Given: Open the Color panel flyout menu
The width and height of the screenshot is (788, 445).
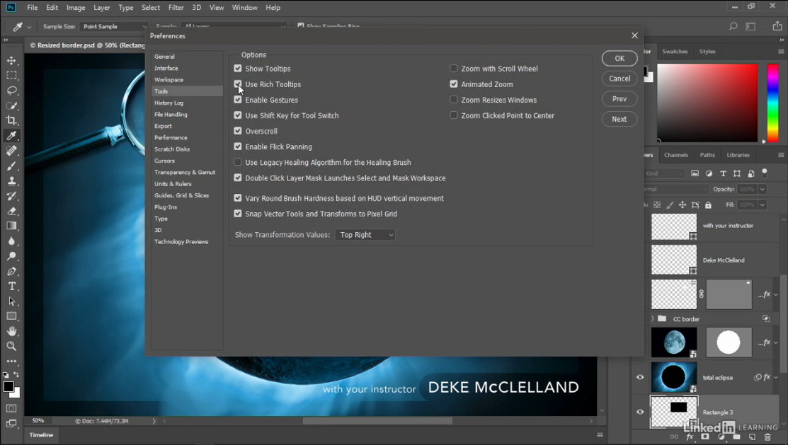Looking at the screenshot, I should [780, 51].
